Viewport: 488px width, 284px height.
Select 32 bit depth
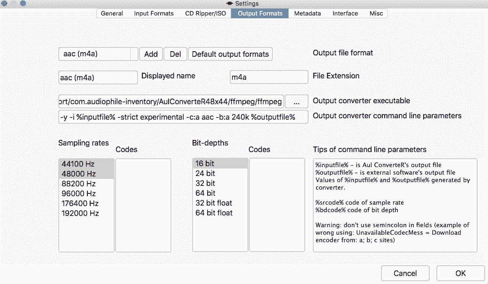220,183
